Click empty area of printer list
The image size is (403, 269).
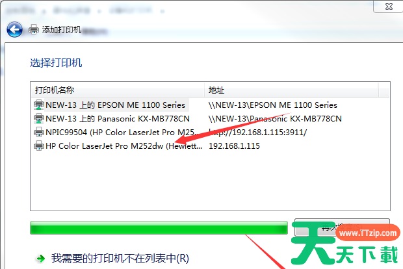pos(210,181)
